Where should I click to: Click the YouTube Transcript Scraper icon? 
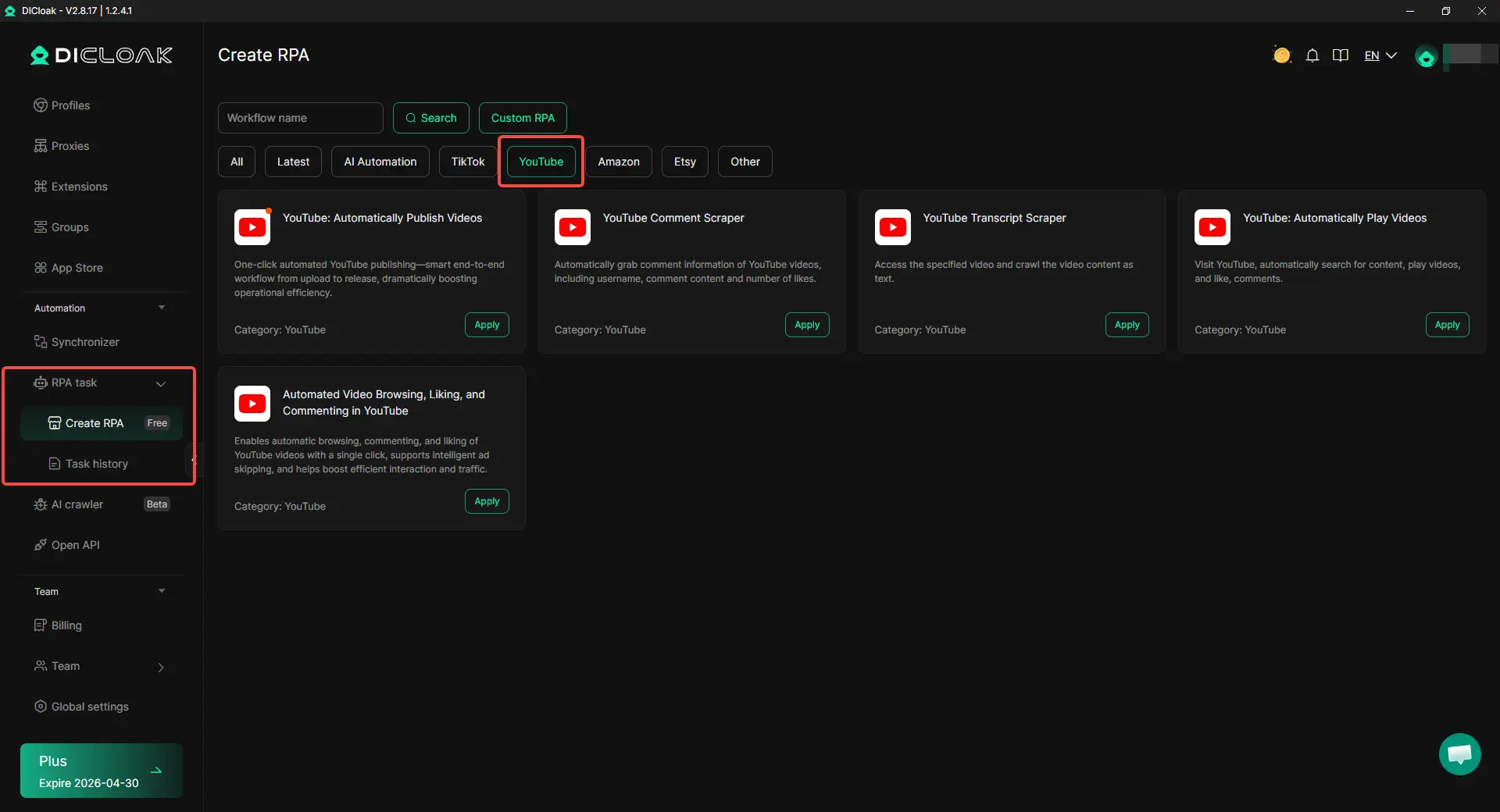893,227
